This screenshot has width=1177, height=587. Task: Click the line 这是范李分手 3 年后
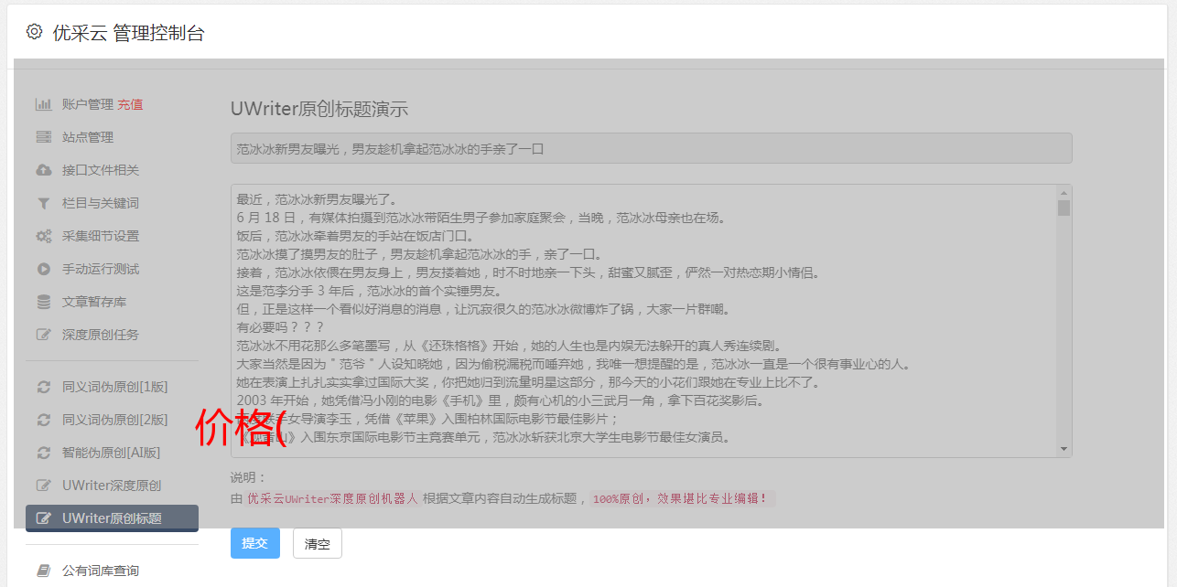tap(369, 291)
